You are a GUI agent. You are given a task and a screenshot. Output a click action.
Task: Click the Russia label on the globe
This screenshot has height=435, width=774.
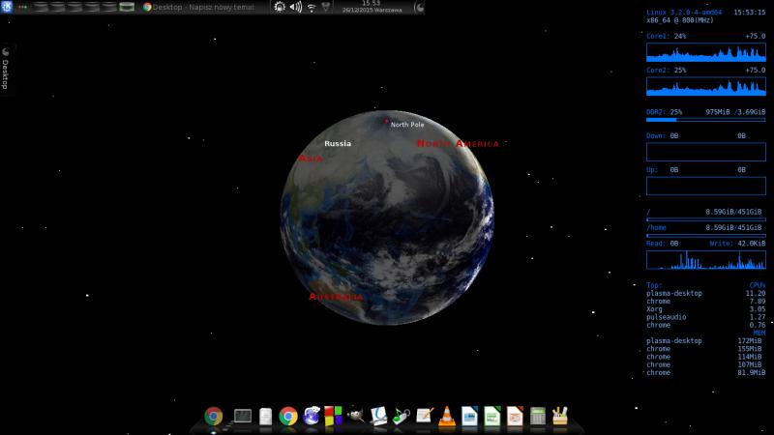338,143
